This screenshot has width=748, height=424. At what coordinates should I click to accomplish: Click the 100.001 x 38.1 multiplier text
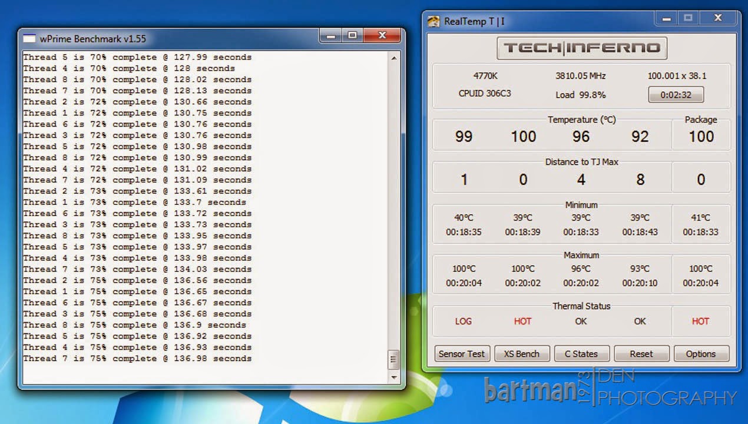[677, 76]
